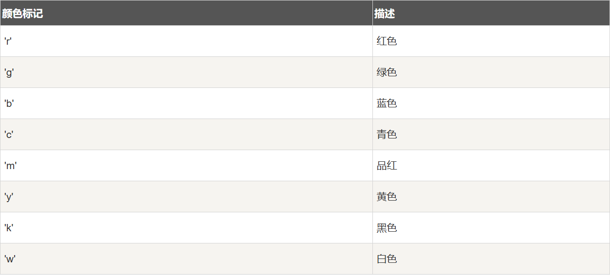This screenshot has width=610, height=275.
Task: Click the 品红 description cell
Action: point(387,166)
